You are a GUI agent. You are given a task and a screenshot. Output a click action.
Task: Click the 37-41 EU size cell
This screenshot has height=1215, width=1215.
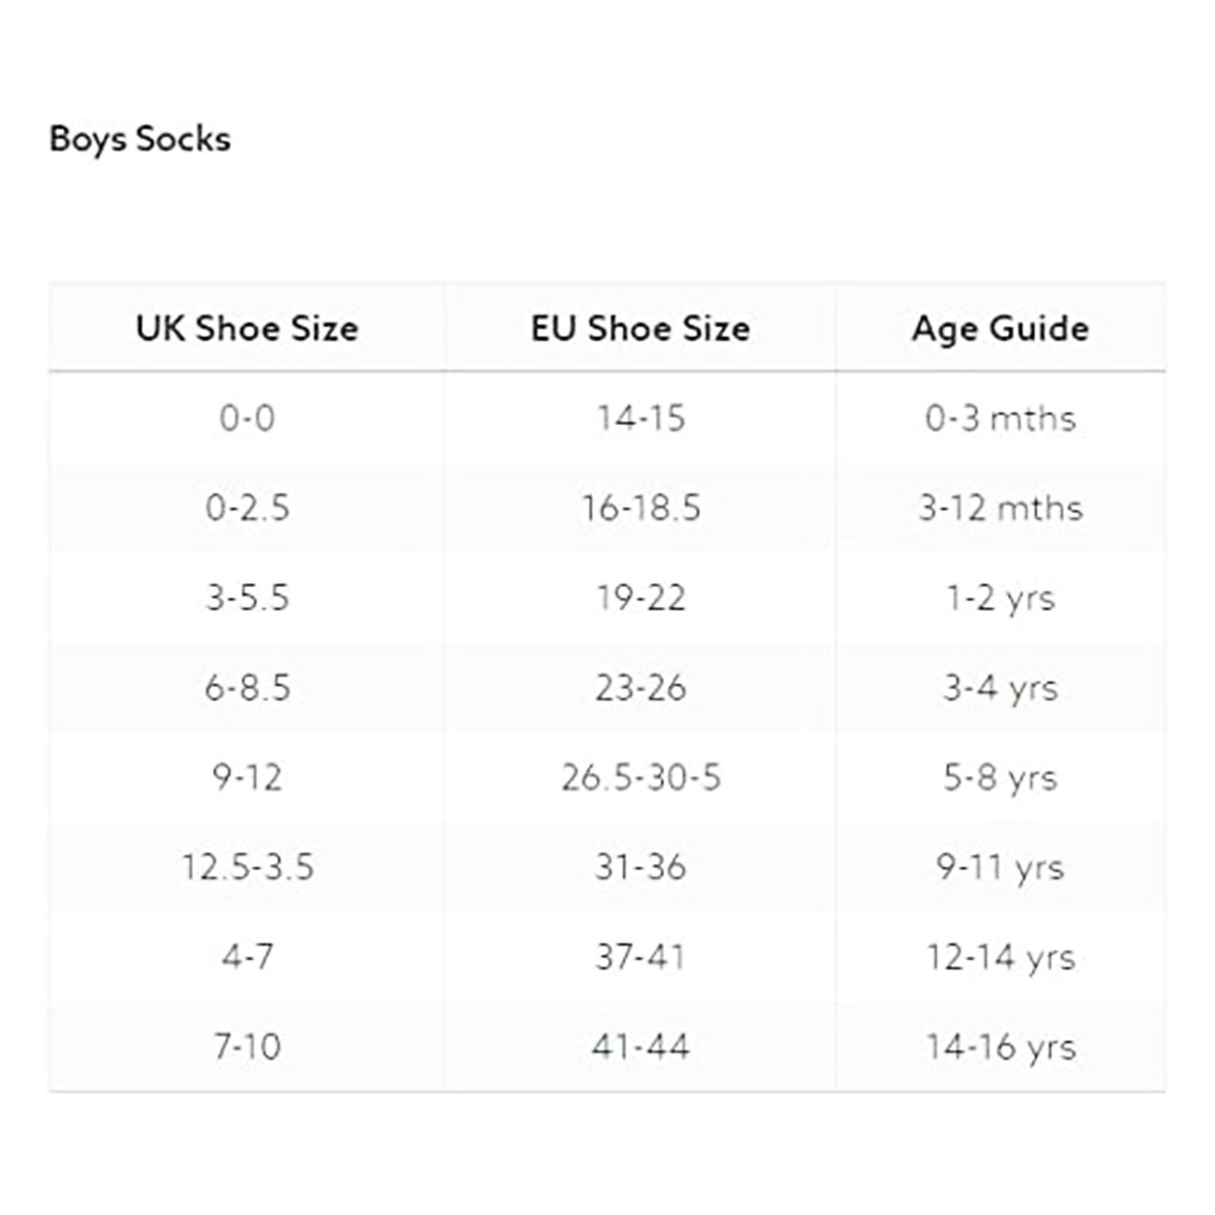click(x=640, y=957)
